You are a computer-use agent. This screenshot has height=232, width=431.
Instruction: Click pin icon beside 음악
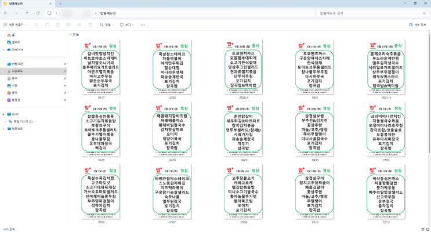click(65, 93)
